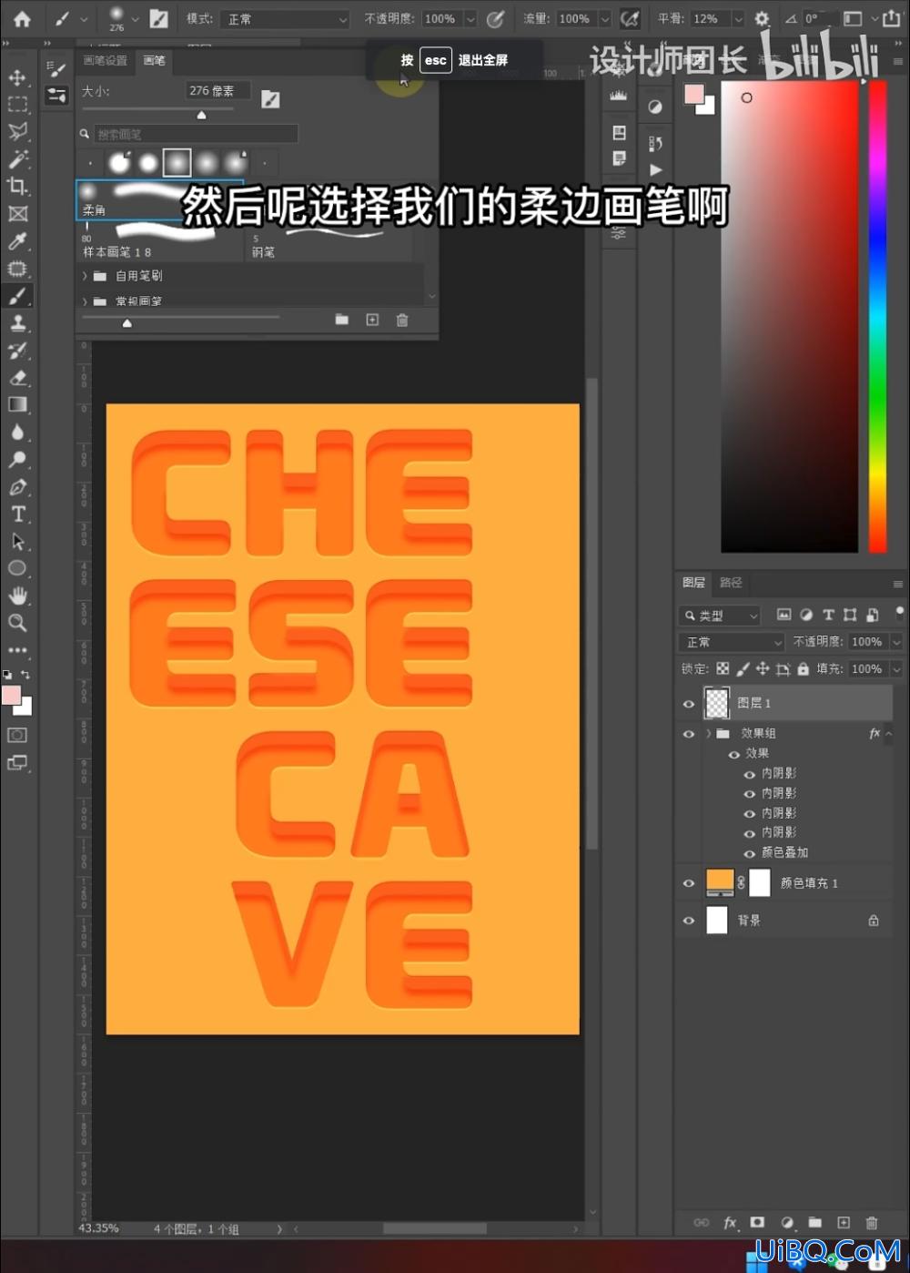Open brush settings panel toggle in options bar
Screen dimensions: 910x1273
click(x=158, y=18)
